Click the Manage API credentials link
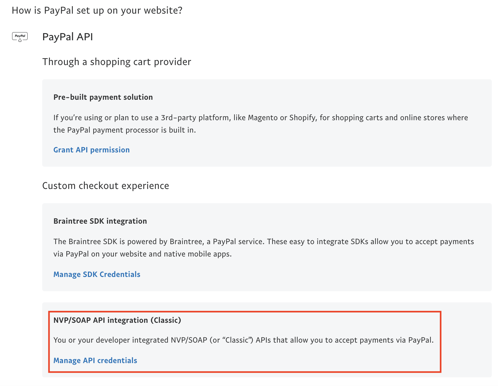This screenshot has width=498, height=386. coord(95,361)
